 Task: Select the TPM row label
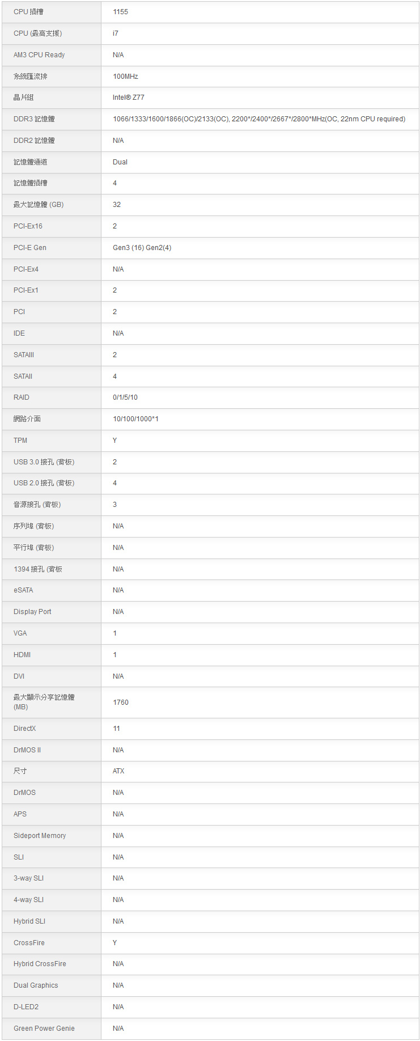(20, 441)
